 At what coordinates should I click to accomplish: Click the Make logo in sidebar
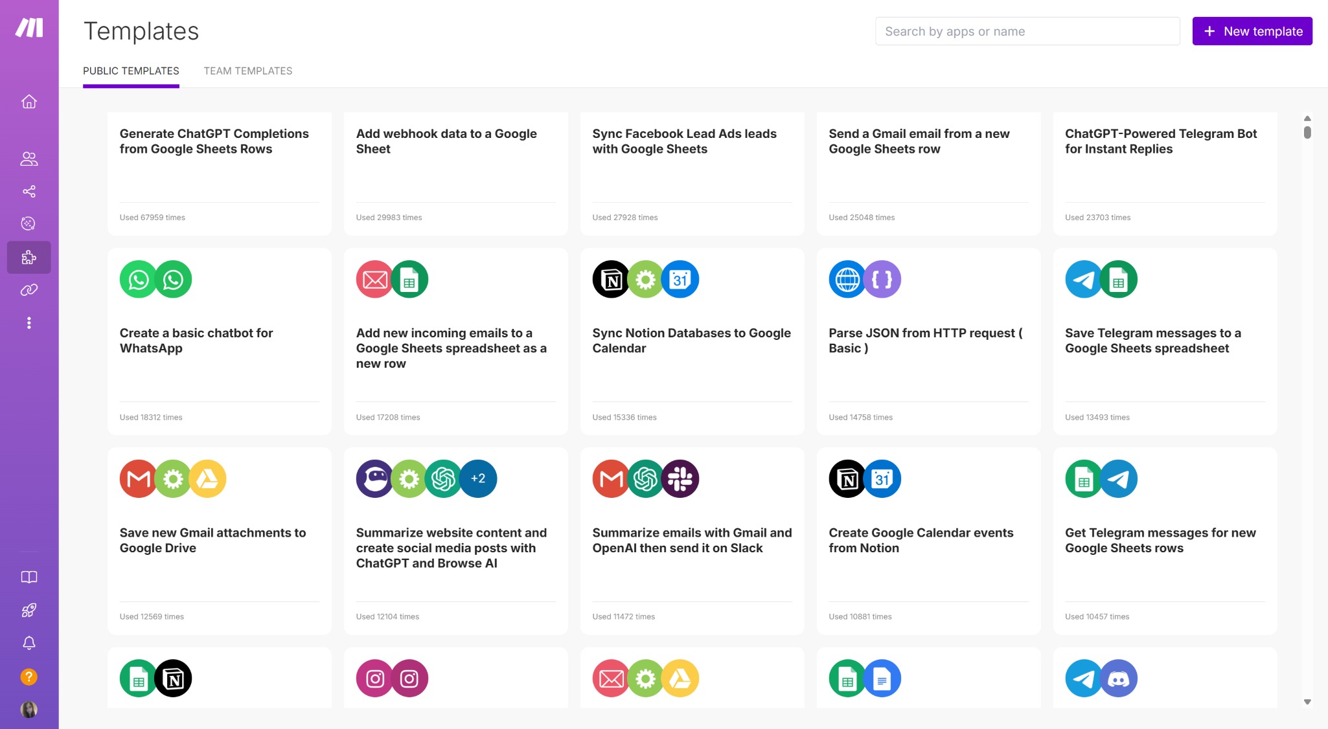pos(29,28)
